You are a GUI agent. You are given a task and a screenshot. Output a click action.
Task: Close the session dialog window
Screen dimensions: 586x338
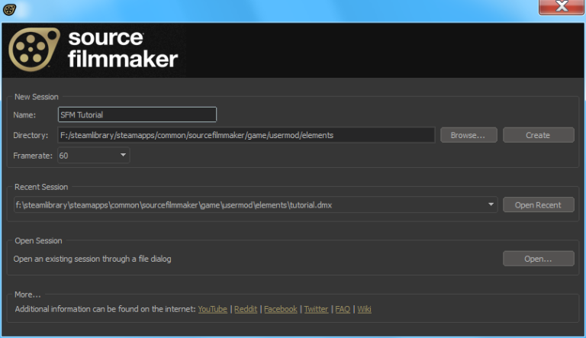(x=561, y=8)
